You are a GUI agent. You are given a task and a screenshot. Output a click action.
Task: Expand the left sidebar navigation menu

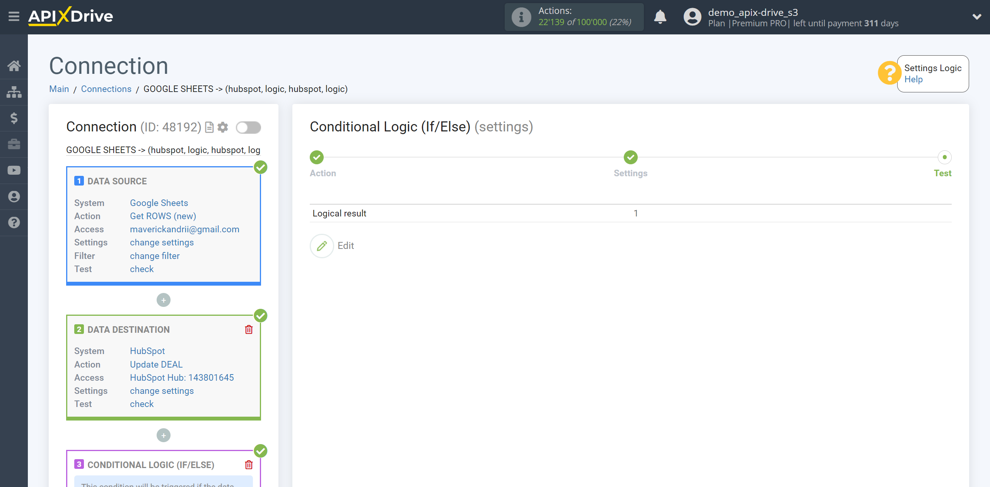[13, 16]
